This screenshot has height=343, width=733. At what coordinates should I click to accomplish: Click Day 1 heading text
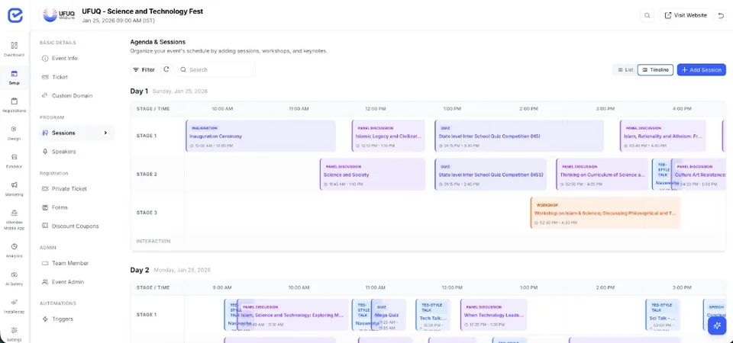(139, 91)
